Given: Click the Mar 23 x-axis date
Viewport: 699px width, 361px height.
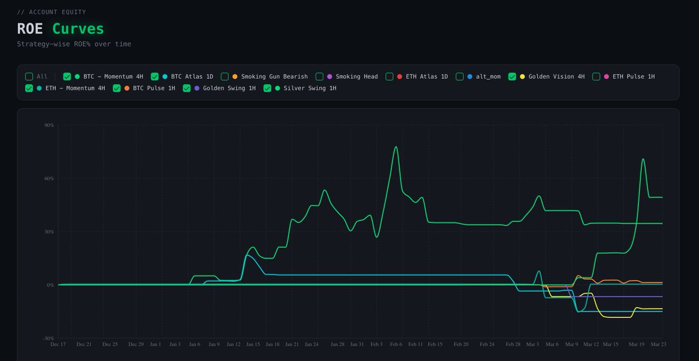Looking at the screenshot, I should coord(659,345).
